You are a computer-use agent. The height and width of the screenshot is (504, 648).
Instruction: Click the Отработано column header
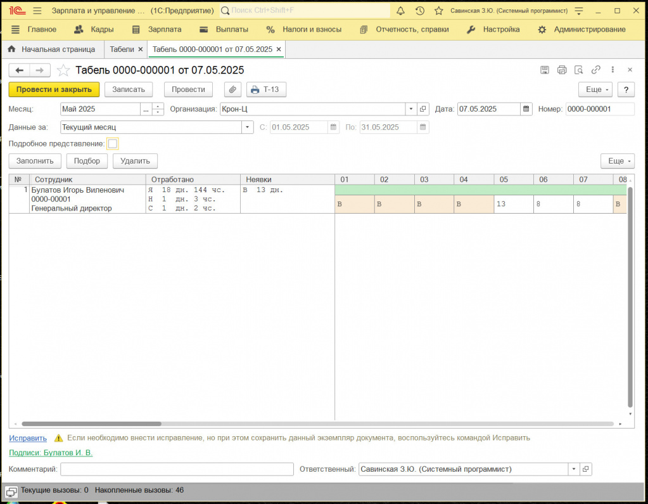point(193,179)
